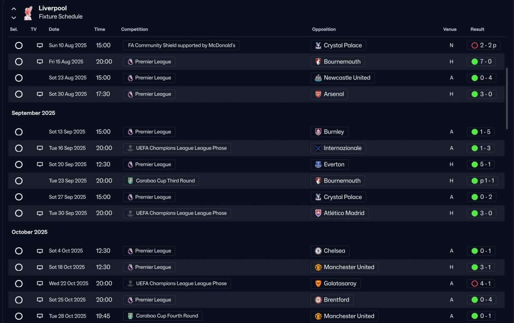Viewport: 514px width, 323px height.
Task: Click the up chevron beside Liverpool
Action: [x=14, y=8]
